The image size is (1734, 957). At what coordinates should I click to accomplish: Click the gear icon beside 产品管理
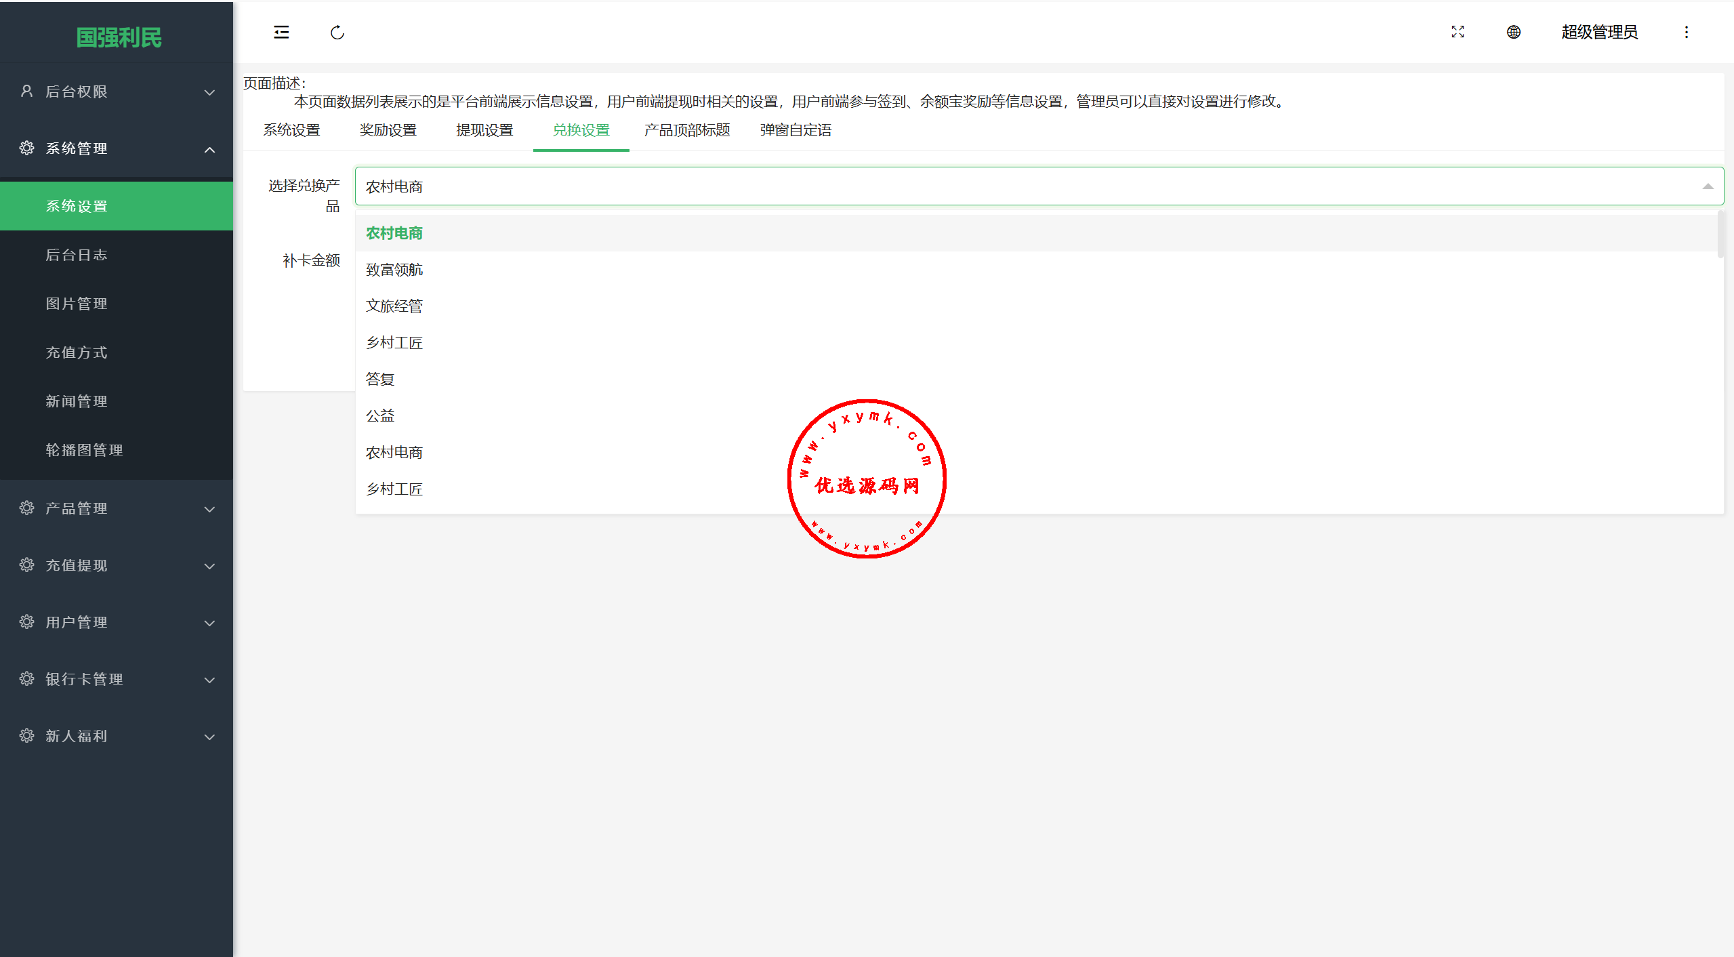[x=26, y=508]
